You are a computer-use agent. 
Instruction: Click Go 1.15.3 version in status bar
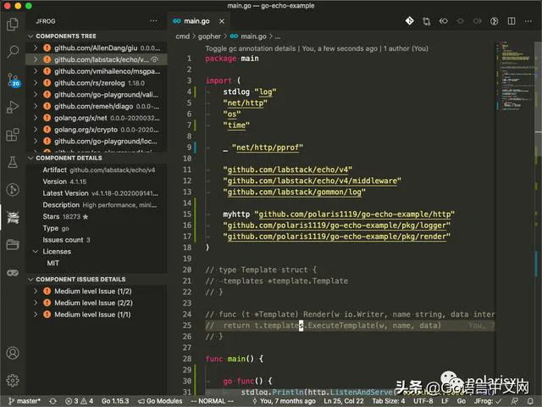tap(115, 401)
